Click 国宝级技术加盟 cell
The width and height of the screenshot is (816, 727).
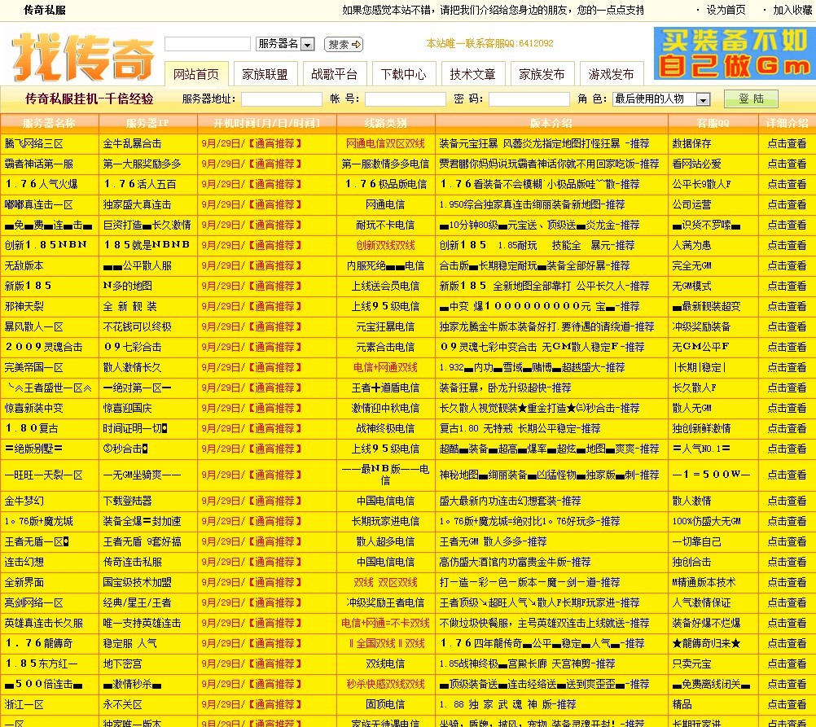[137, 582]
